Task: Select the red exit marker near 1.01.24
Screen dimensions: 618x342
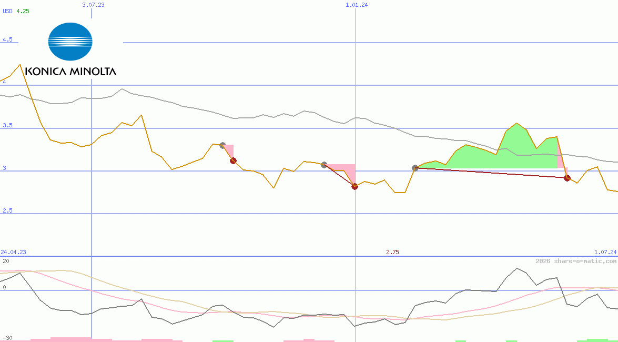Action: pos(354,186)
